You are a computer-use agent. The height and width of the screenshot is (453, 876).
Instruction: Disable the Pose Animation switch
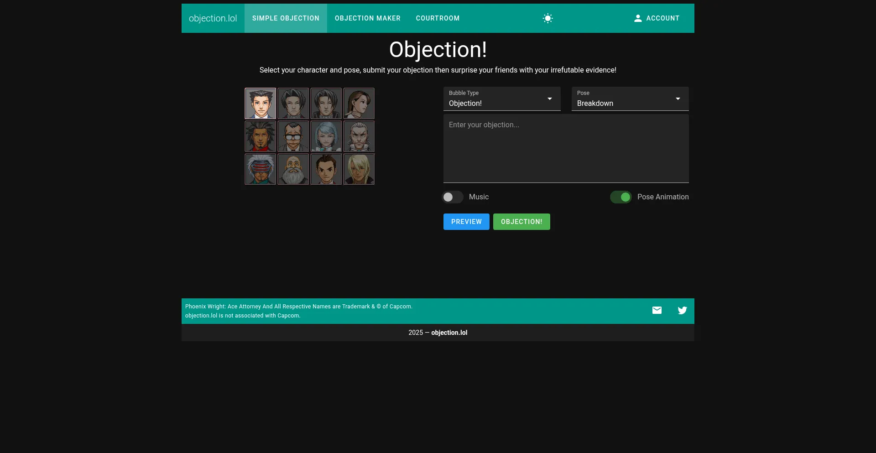click(x=621, y=197)
